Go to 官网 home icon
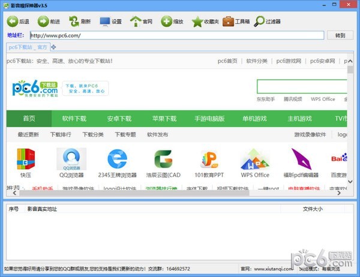 [136, 22]
